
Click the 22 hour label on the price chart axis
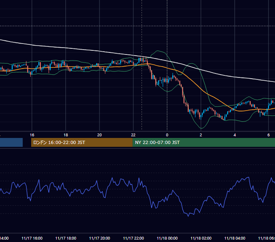(x=133, y=135)
